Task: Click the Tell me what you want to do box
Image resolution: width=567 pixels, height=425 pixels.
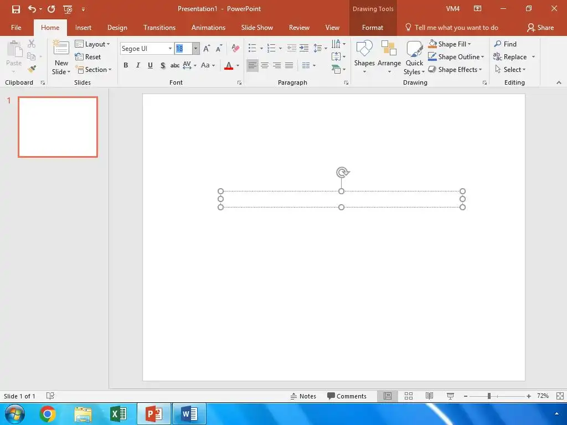Action: point(451,28)
